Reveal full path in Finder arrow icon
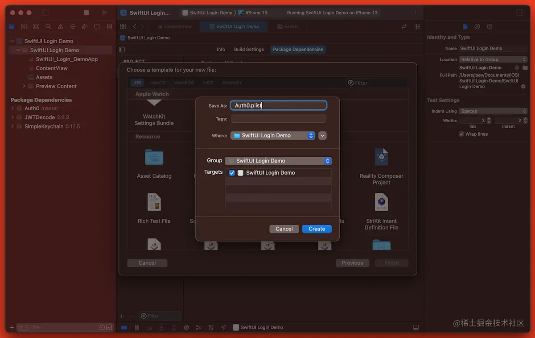Screen dimensions: 535x338 [x=523, y=87]
